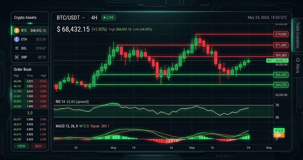This screenshot has height=160, width=303.
Task: Click the green 412.5 MACD value tag
Action: pyautogui.click(x=279, y=130)
